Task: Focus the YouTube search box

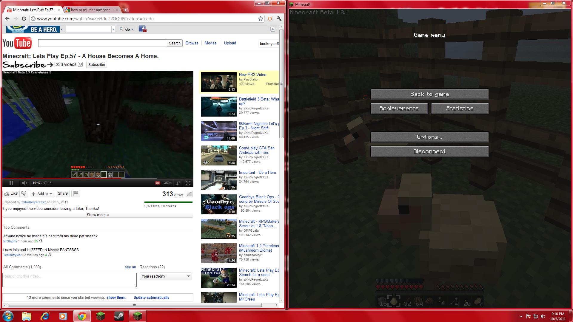Action: pyautogui.click(x=102, y=43)
